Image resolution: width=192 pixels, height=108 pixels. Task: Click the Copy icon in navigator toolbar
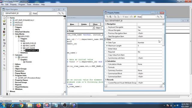[x=4, y=43]
